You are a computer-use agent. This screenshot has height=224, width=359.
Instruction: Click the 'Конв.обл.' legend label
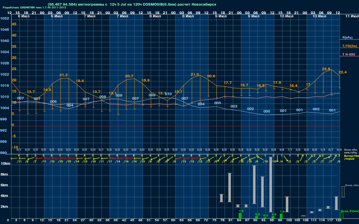click(x=352, y=185)
